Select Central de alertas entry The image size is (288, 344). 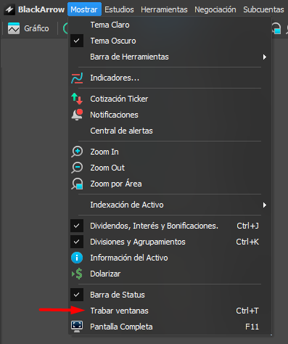(169, 131)
